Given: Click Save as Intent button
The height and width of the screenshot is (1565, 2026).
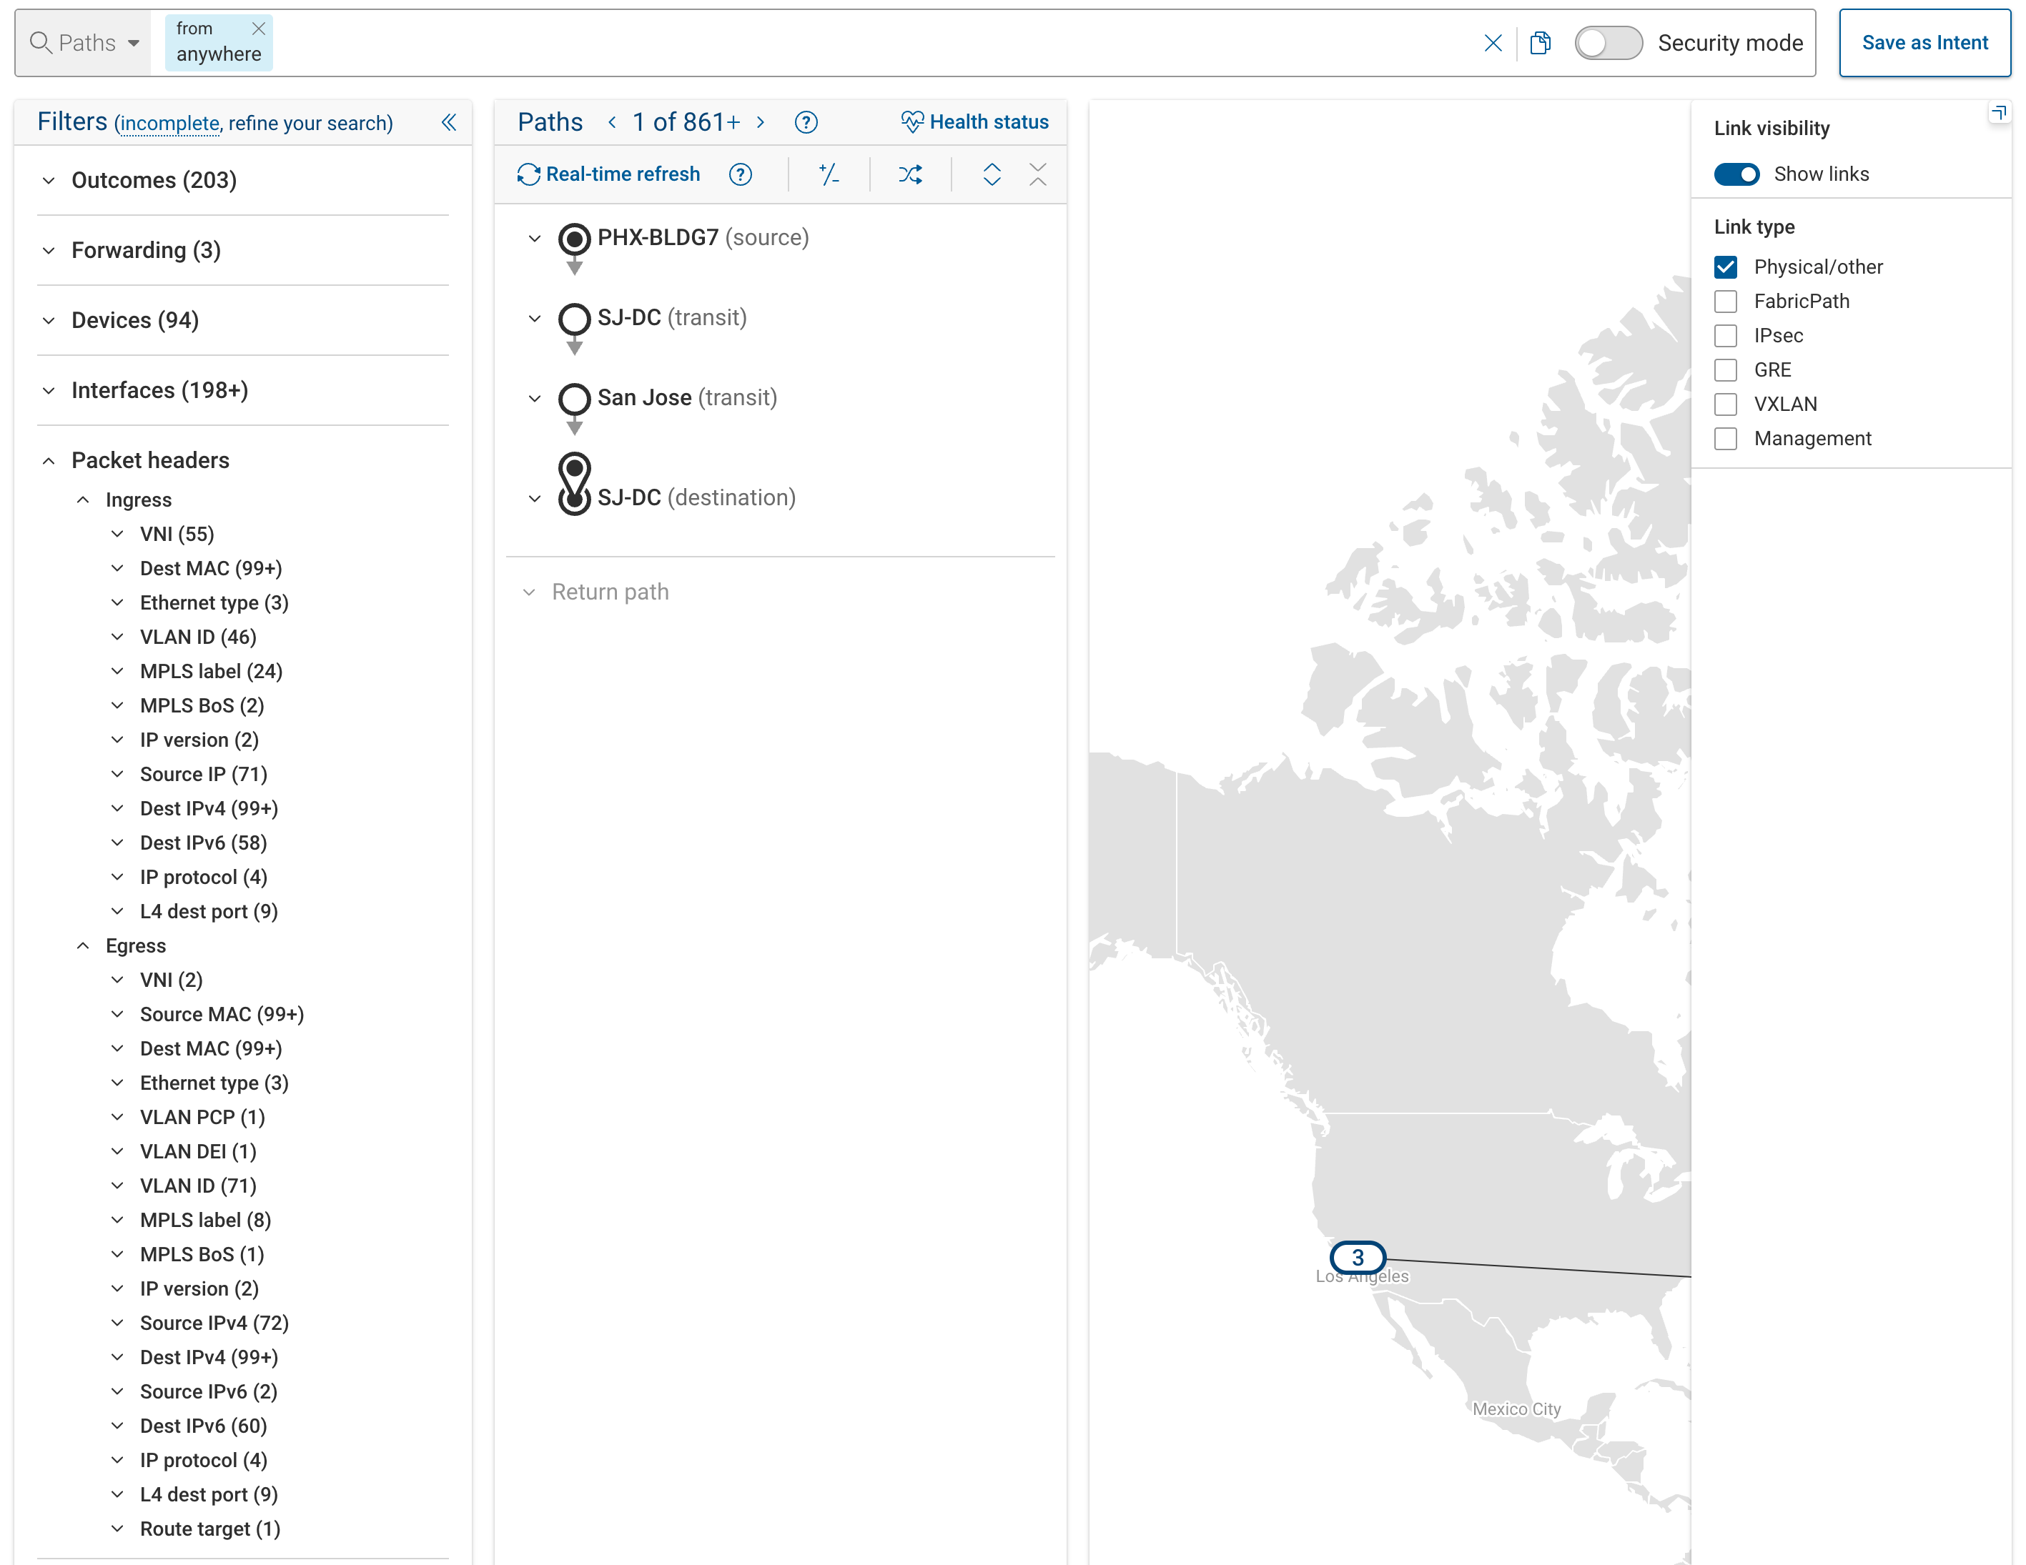Looking at the screenshot, I should point(1925,43).
